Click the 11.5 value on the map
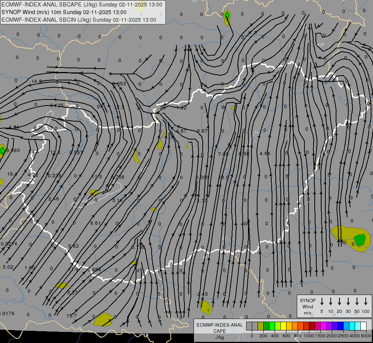 click(96, 176)
